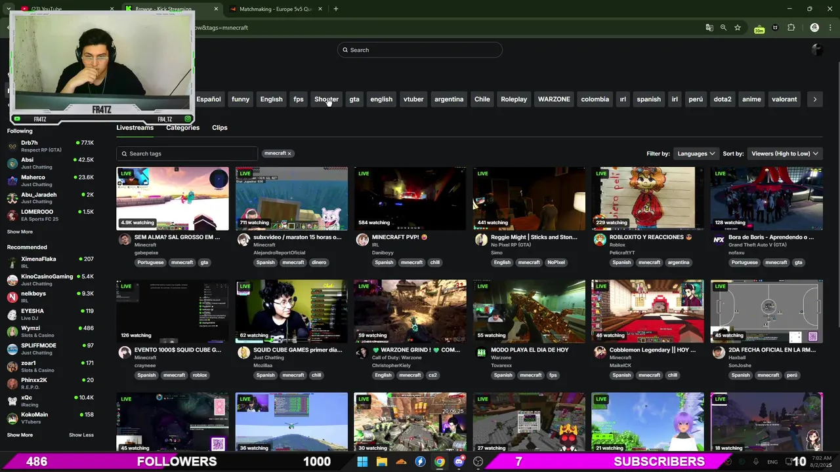Click the Portuguese tag under SEM ALMA stream
Image resolution: width=840 pixels, height=472 pixels.
pyautogui.click(x=150, y=262)
